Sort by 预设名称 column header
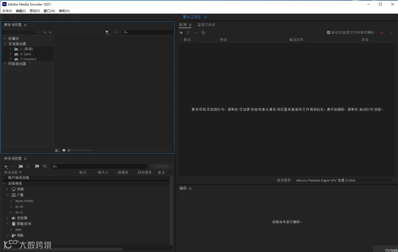This screenshot has width=398, height=252. 11,172
